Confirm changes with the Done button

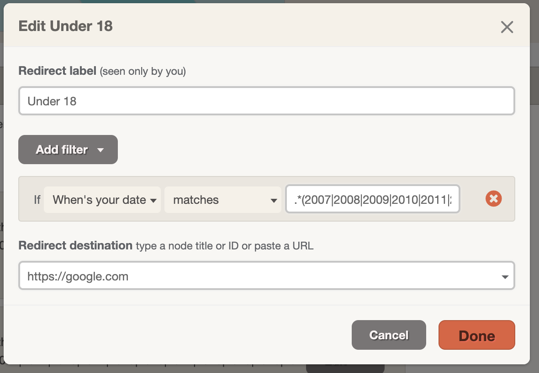point(477,335)
